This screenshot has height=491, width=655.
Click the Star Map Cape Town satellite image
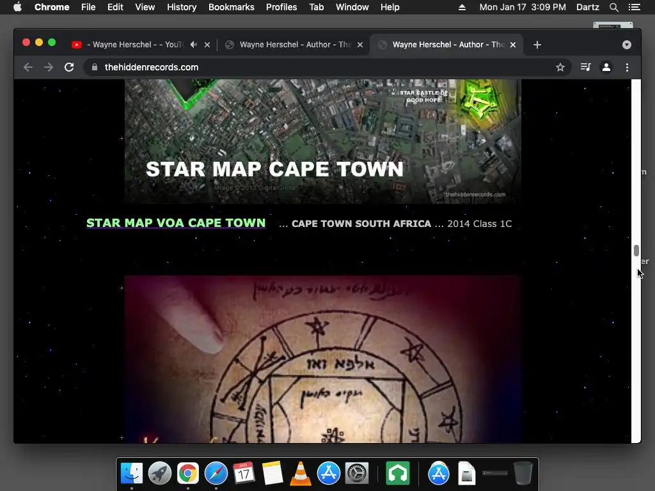[x=323, y=141]
